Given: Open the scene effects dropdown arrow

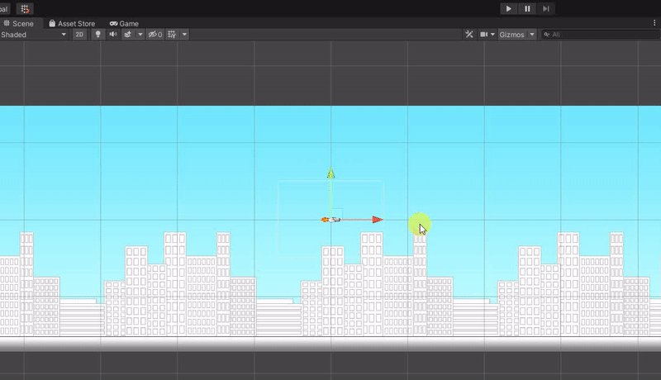Looking at the screenshot, I should (140, 35).
